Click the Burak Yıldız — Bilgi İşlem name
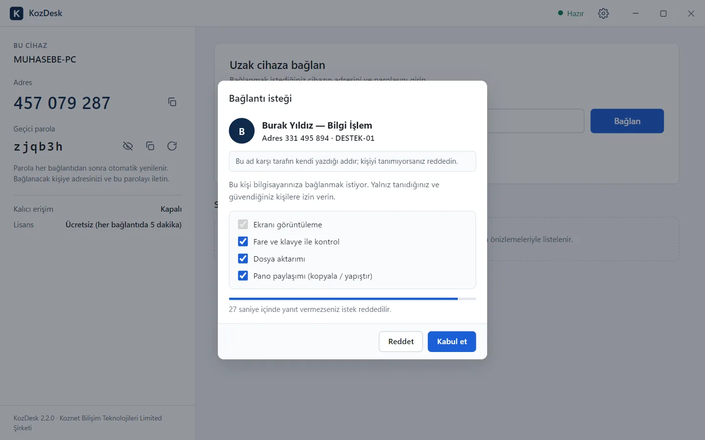This screenshot has width=705, height=440. [x=317, y=125]
